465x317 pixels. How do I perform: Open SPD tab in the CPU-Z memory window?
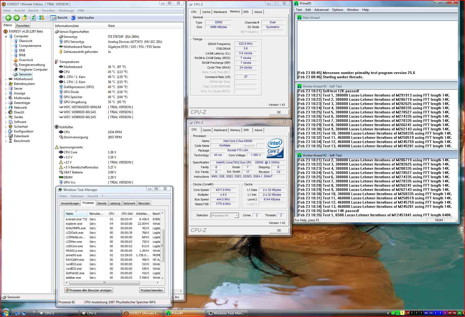coord(246,12)
